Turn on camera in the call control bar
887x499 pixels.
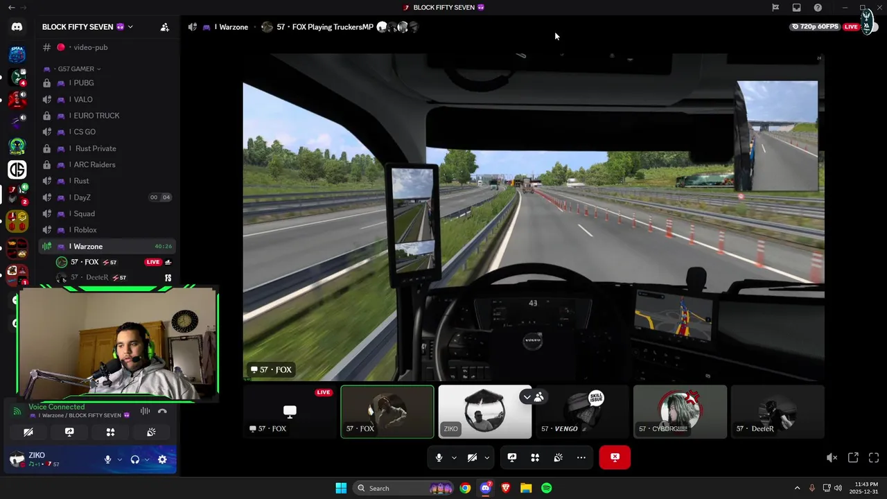tap(472, 457)
